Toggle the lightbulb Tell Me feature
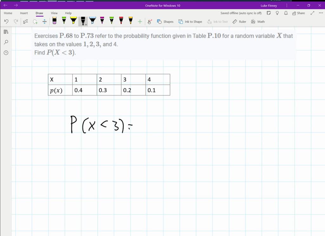325x236 pixels. click(x=277, y=13)
